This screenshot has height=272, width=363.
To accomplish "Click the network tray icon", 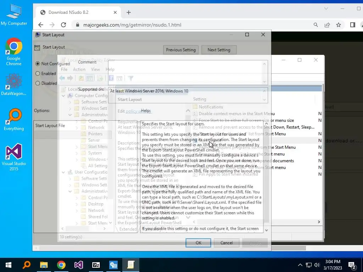I will (308, 265).
